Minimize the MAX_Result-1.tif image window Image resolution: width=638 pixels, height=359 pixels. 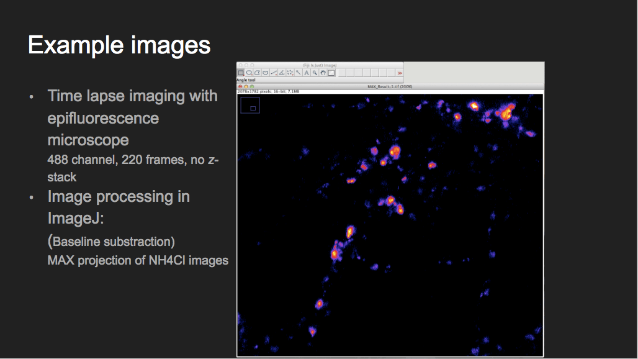tap(246, 87)
